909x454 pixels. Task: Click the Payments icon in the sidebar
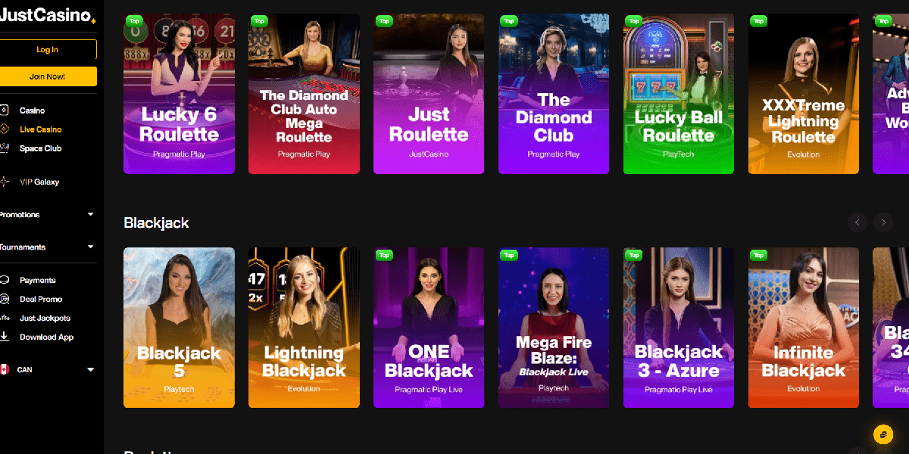click(x=4, y=280)
